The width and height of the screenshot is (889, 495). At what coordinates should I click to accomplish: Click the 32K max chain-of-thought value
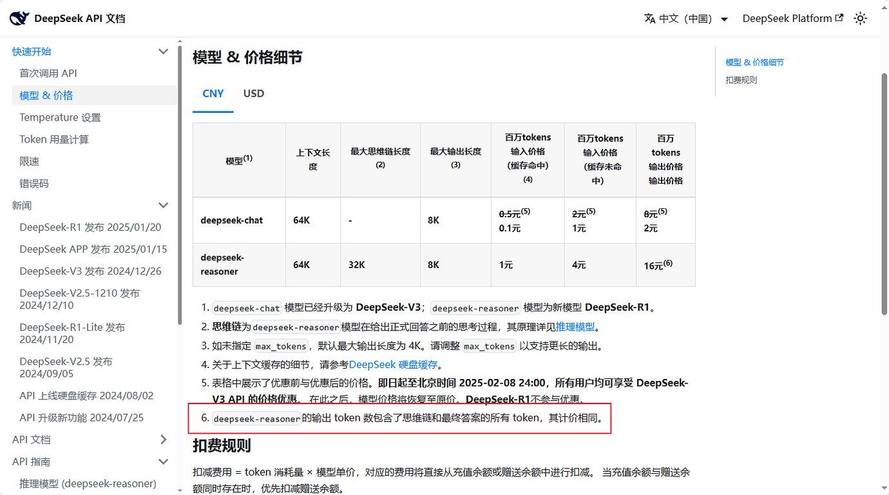tap(357, 265)
